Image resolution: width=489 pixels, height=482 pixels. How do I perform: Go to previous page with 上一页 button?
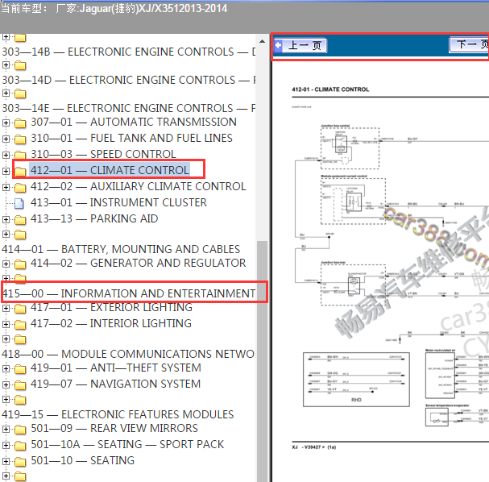[x=300, y=46]
